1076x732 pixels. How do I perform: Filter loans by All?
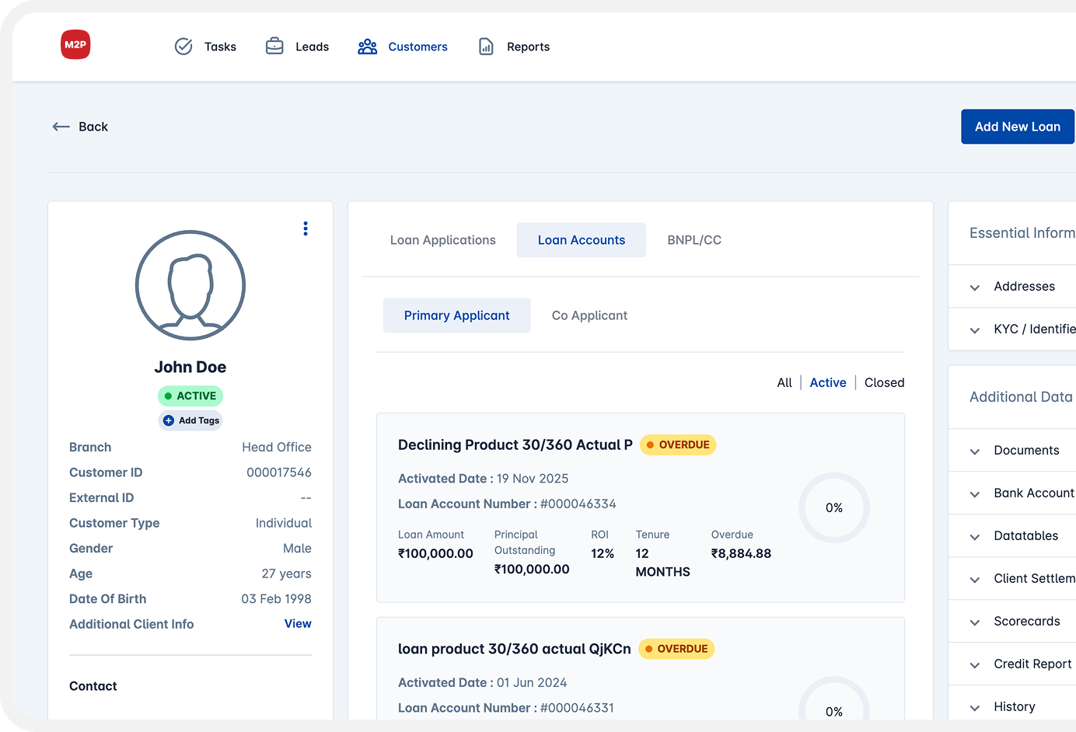coord(784,382)
